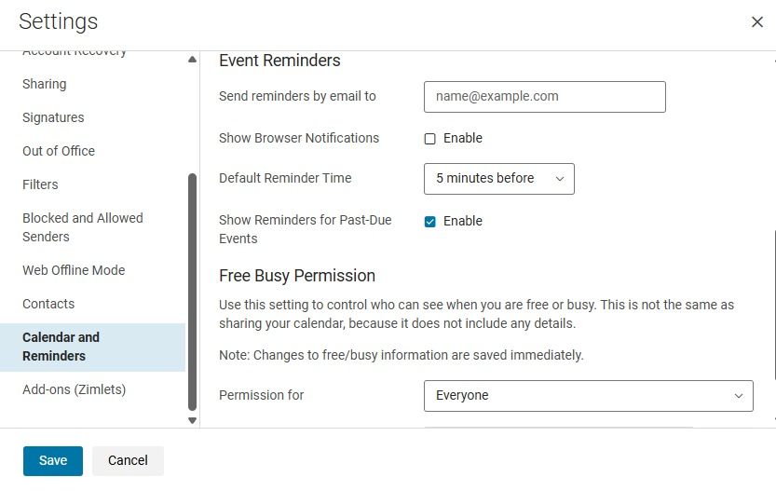776x491 pixels.
Task: Select Calendar and Reminders section
Action: pyautogui.click(x=61, y=347)
